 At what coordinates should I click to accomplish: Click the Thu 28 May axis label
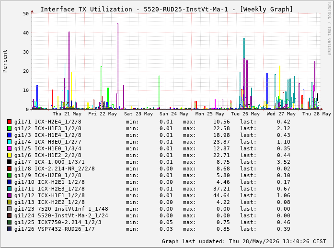click(317, 114)
